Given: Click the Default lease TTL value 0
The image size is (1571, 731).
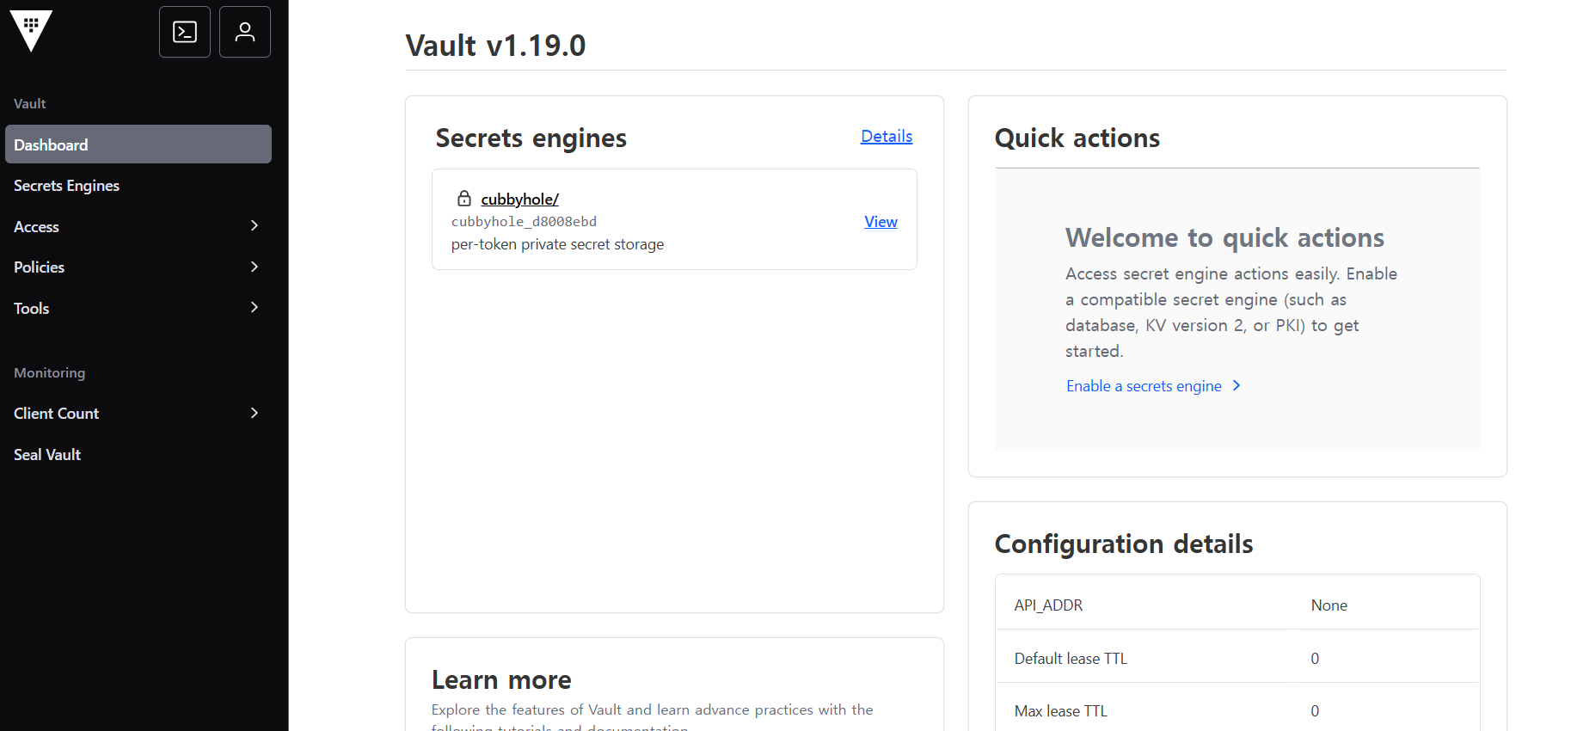Looking at the screenshot, I should (x=1315, y=659).
